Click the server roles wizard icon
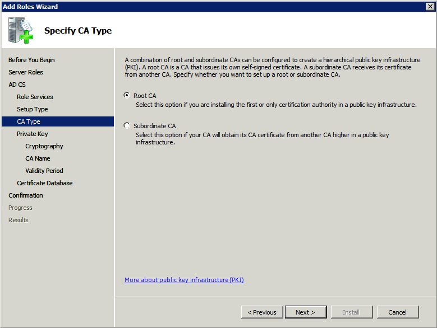 pyautogui.click(x=21, y=30)
